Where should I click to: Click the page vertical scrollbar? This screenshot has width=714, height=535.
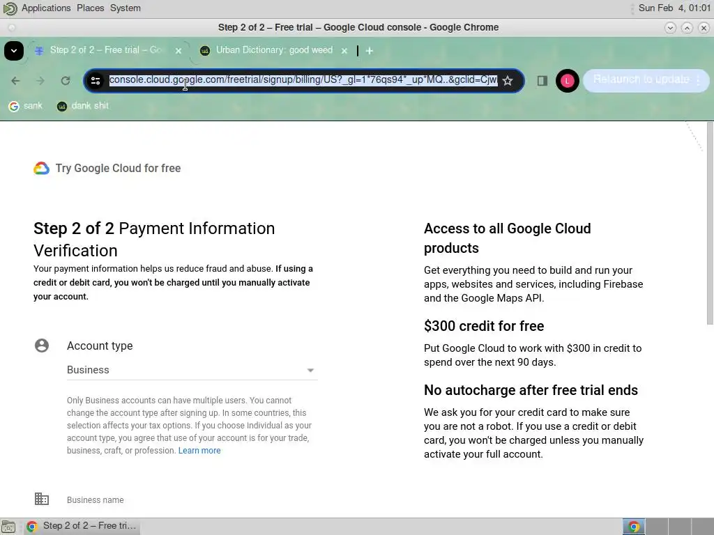(710, 223)
